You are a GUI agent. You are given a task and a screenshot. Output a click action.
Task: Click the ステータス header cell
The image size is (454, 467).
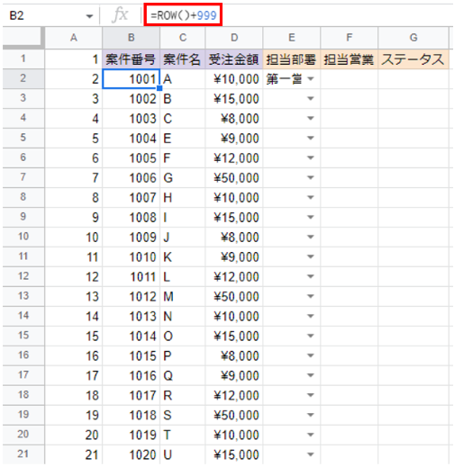(x=413, y=59)
